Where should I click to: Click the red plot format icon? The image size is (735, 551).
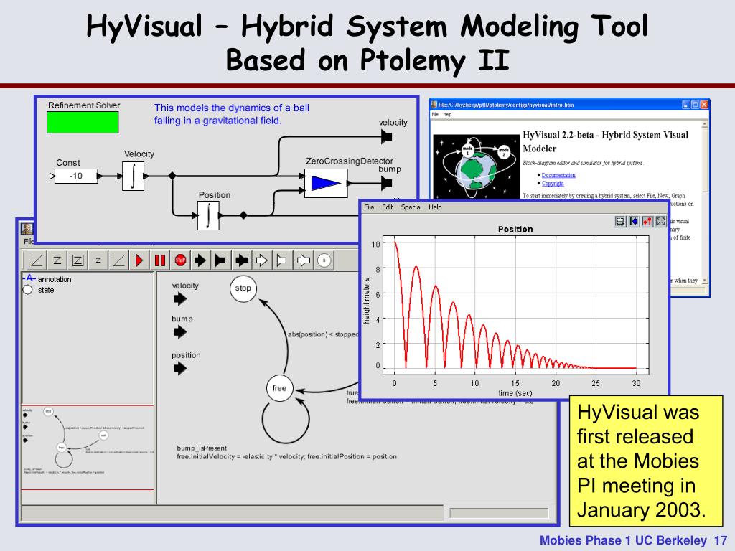coord(647,221)
